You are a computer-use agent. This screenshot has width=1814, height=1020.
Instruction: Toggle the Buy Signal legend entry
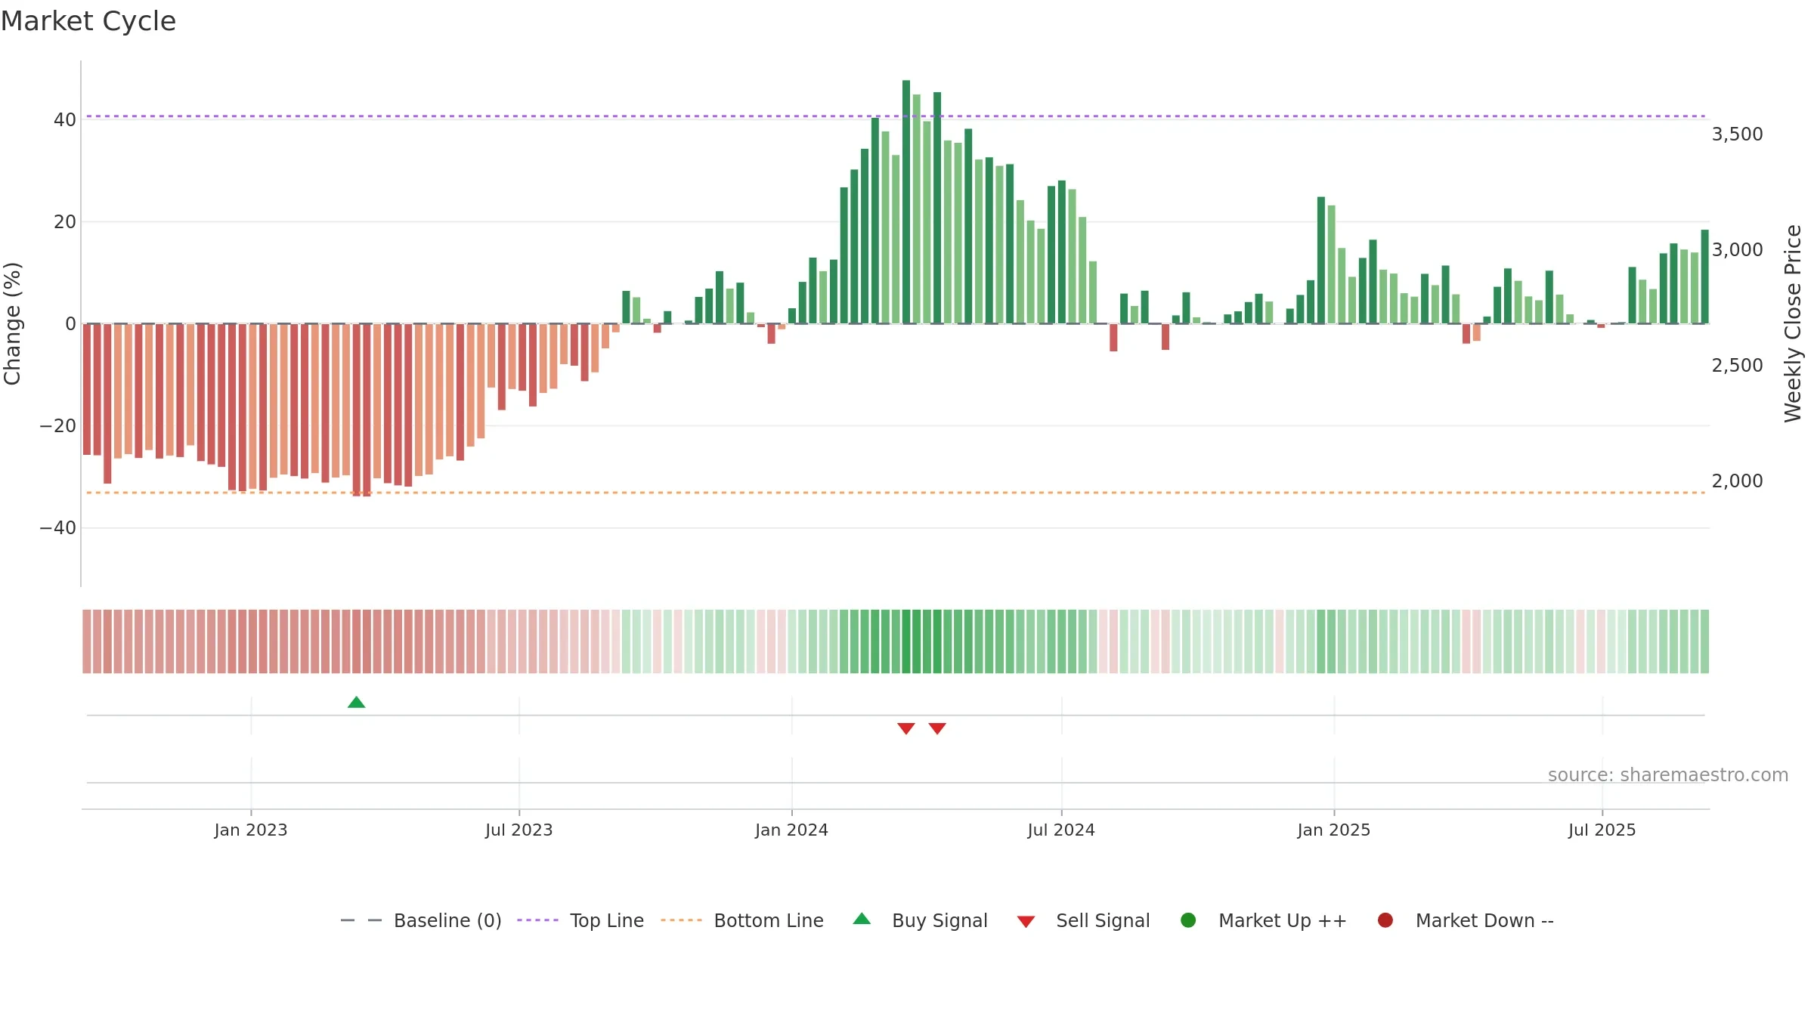(920, 920)
